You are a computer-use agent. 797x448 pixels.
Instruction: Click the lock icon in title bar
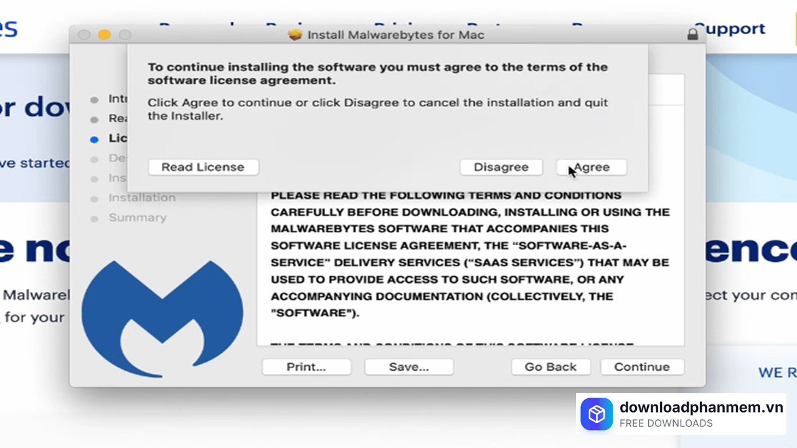[692, 35]
